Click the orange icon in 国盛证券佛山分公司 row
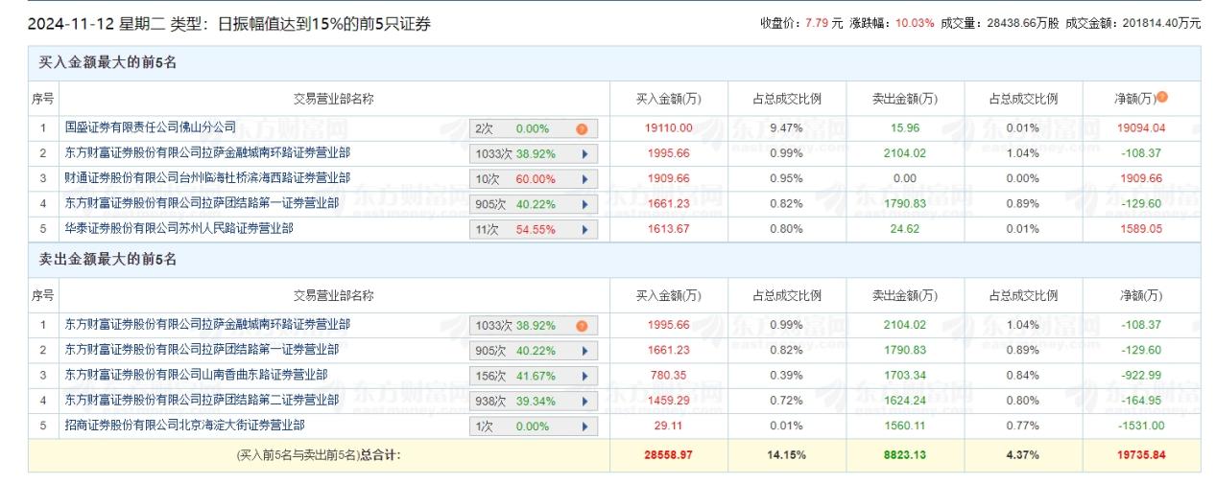 pos(582,128)
